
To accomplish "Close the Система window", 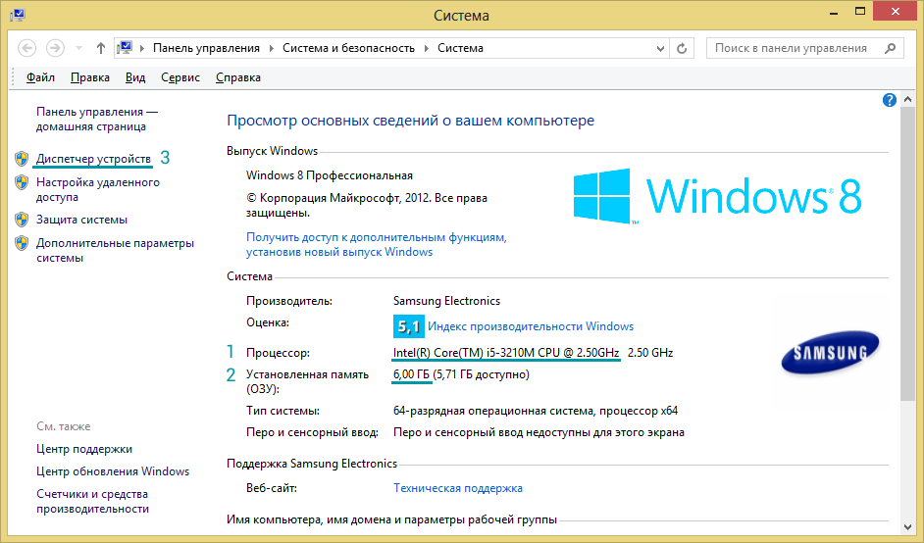I will (x=896, y=11).
